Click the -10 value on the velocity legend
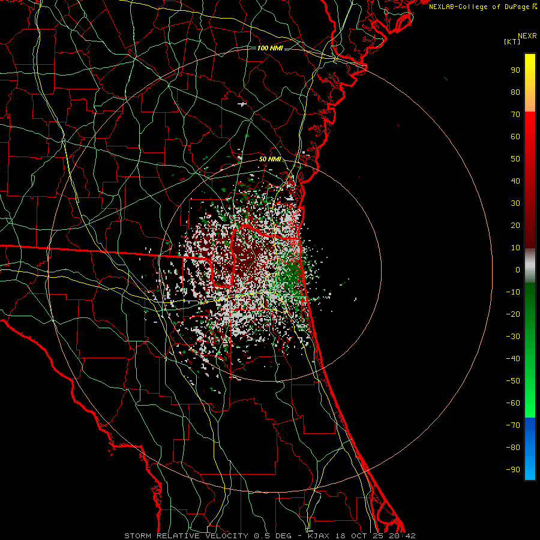The height and width of the screenshot is (540, 540). (513, 292)
